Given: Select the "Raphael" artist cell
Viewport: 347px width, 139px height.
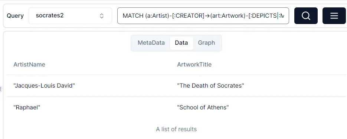Looking at the screenshot, I should (x=27, y=108).
